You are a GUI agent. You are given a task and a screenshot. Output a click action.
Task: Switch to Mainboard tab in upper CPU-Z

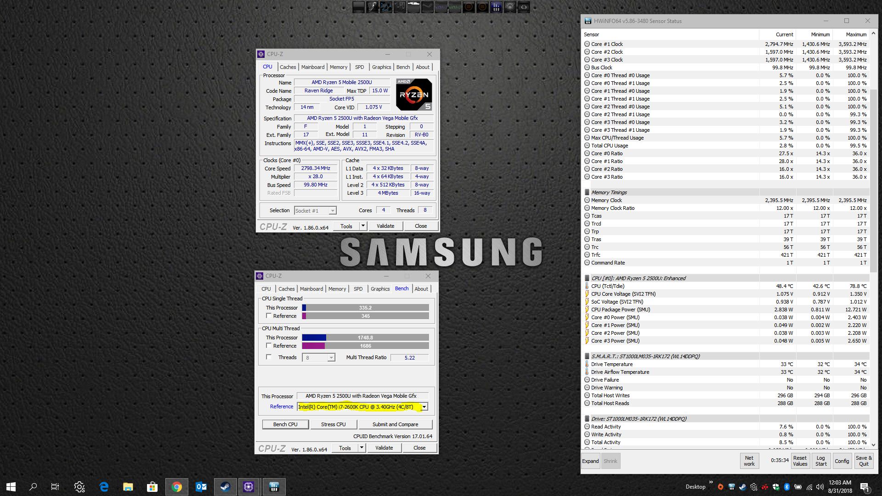tap(312, 67)
